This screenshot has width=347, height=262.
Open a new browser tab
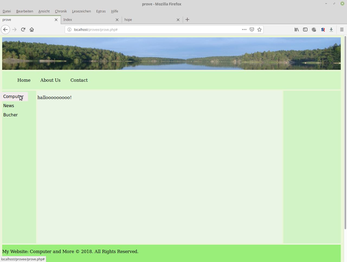tap(187, 19)
